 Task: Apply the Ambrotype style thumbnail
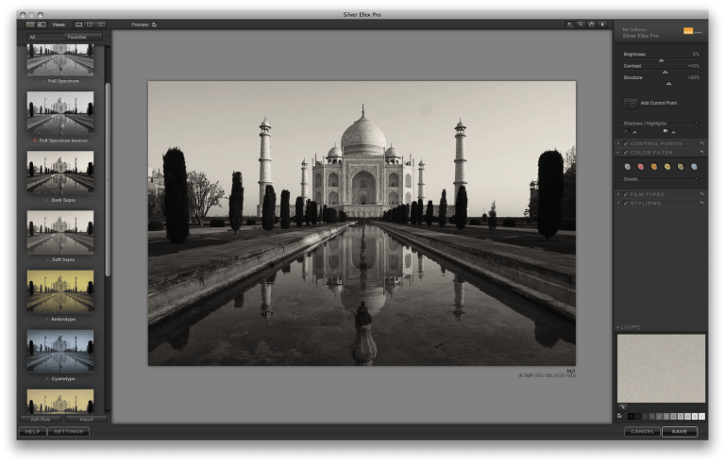coord(60,291)
